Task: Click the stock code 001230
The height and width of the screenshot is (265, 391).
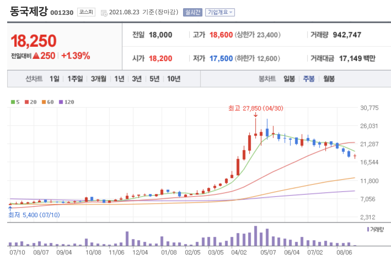Action: (62, 13)
